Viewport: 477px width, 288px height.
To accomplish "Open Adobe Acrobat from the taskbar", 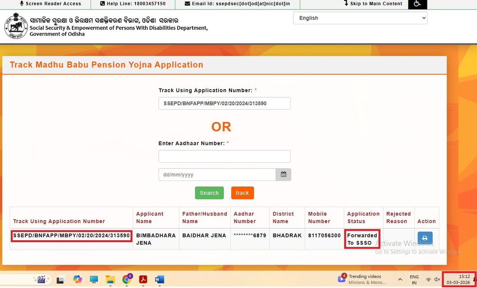I will coord(143,279).
